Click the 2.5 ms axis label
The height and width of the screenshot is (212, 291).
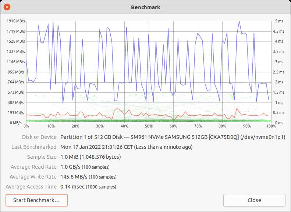click(278, 72)
